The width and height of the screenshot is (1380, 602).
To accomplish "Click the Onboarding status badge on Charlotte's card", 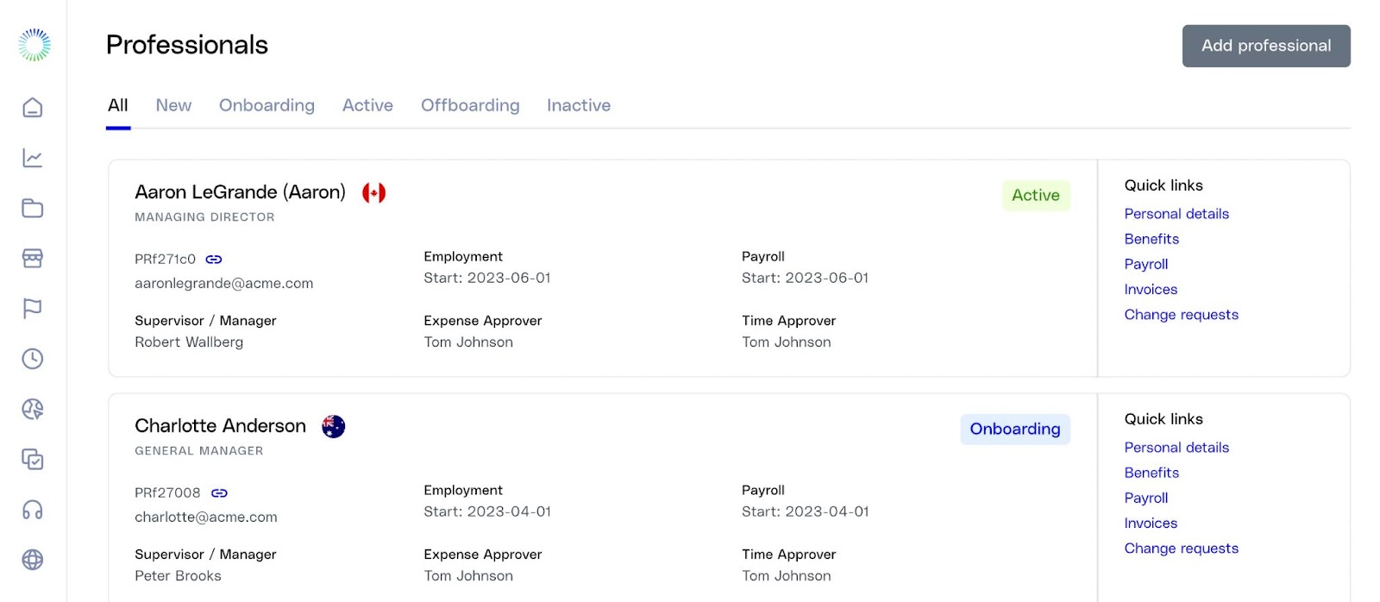I will click(x=1015, y=429).
